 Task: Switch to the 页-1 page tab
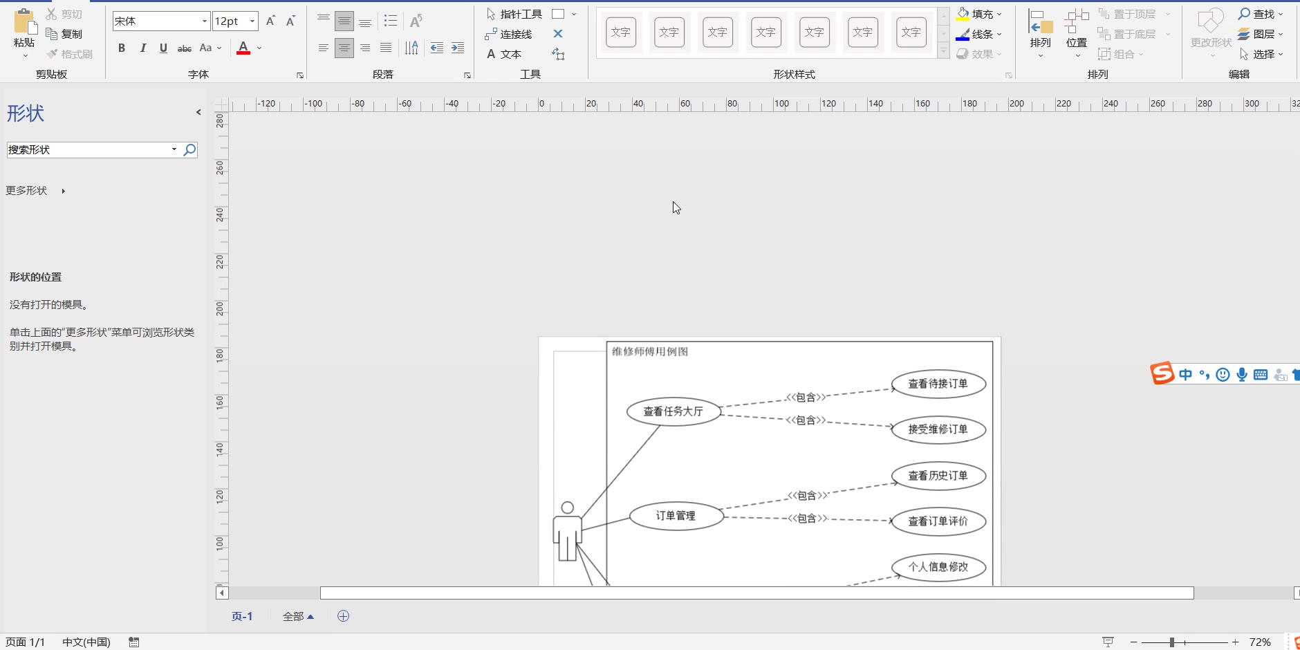click(x=242, y=616)
